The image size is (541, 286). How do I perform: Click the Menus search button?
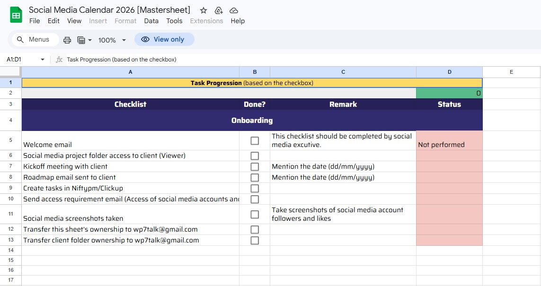[34, 39]
